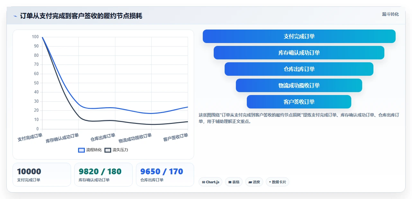Click the description paragraph below the funnel
This screenshot has width=412, height=199.
click(299, 118)
